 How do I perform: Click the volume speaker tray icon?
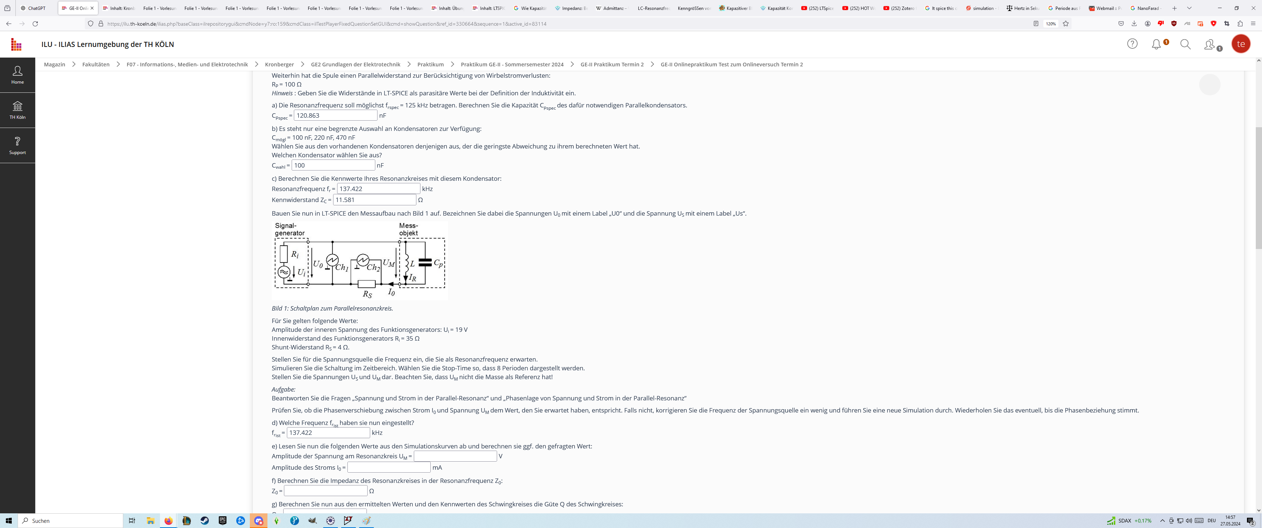(x=1189, y=521)
